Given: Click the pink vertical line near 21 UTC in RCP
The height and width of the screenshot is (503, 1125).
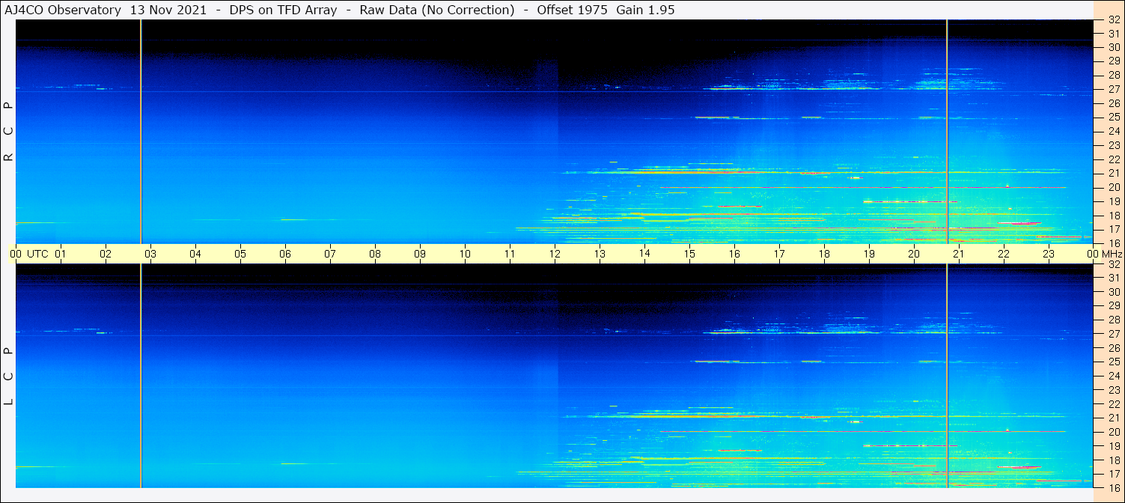Looking at the screenshot, I should click(948, 132).
